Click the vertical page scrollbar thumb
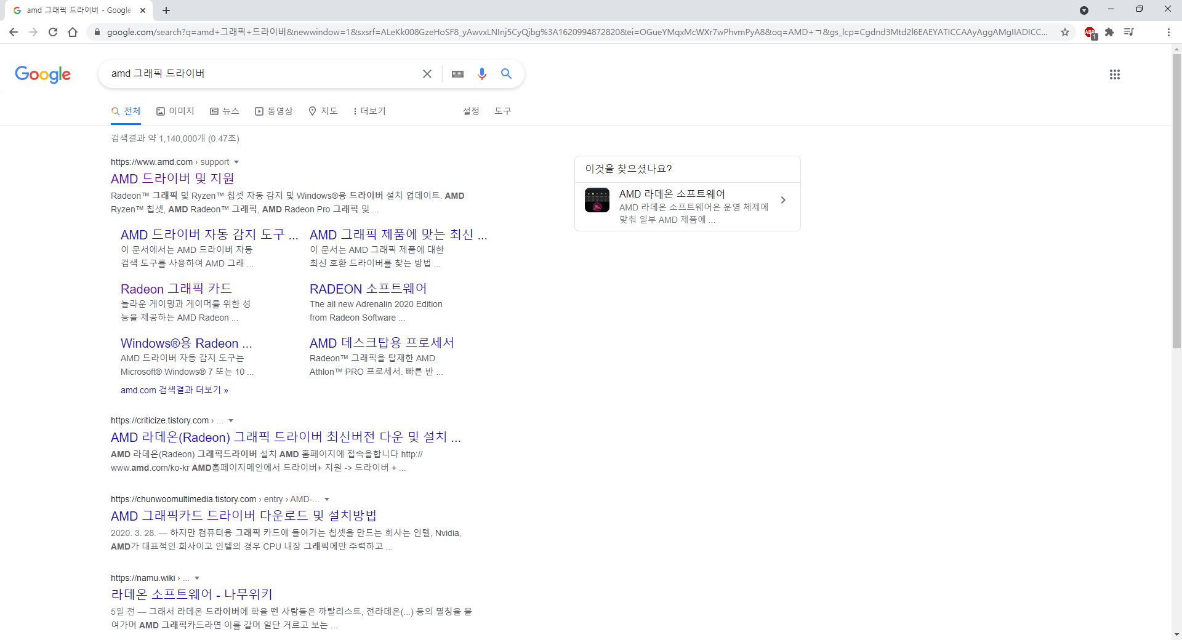 tap(1176, 201)
